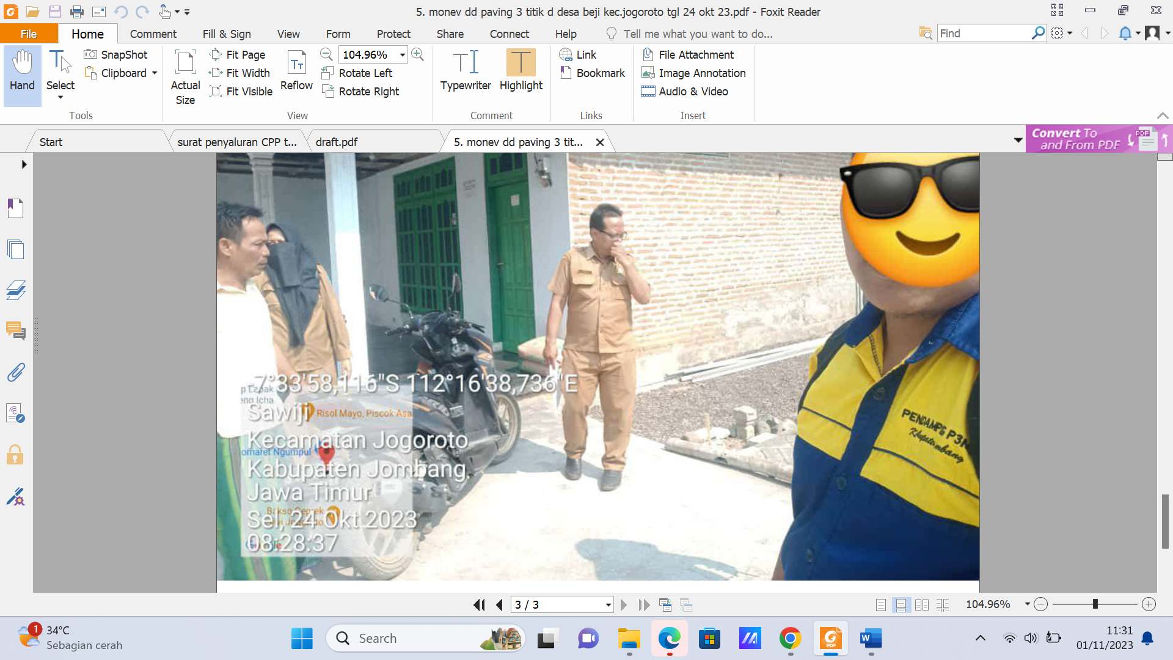This screenshot has width=1173, height=660.
Task: Open the zoom percentage dropdown
Action: pyautogui.click(x=403, y=55)
